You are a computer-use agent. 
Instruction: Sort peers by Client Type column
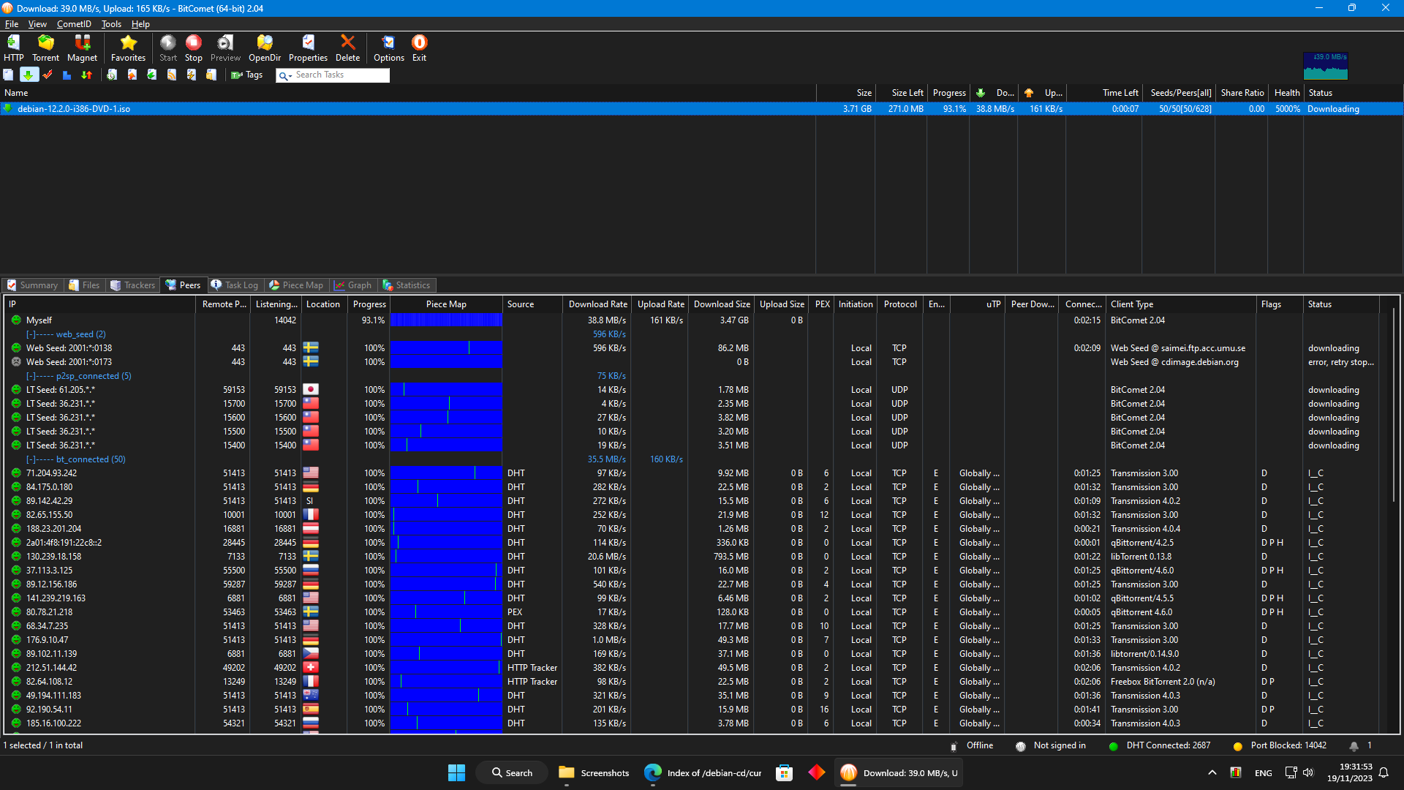pos(1182,304)
